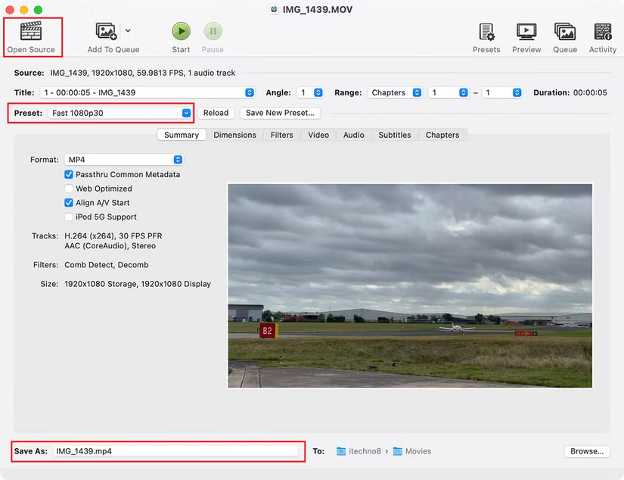Click the Browse button for destination
624x480 pixels.
pos(587,451)
